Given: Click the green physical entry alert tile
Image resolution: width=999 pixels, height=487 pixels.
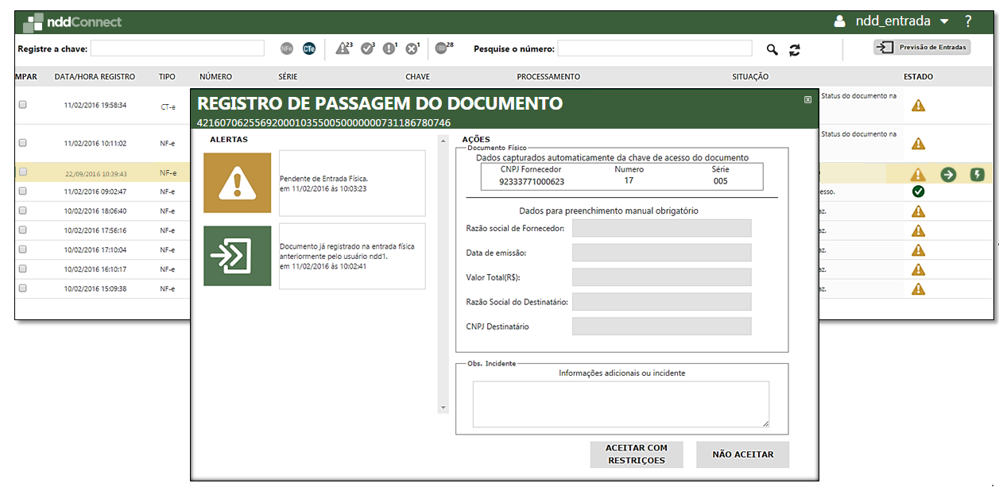Looking at the screenshot, I should (237, 256).
